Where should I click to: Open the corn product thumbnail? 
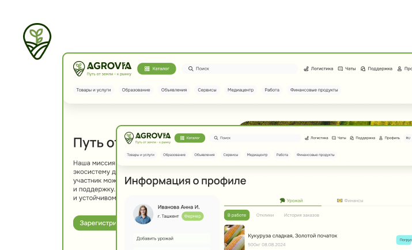pyautogui.click(x=235, y=237)
